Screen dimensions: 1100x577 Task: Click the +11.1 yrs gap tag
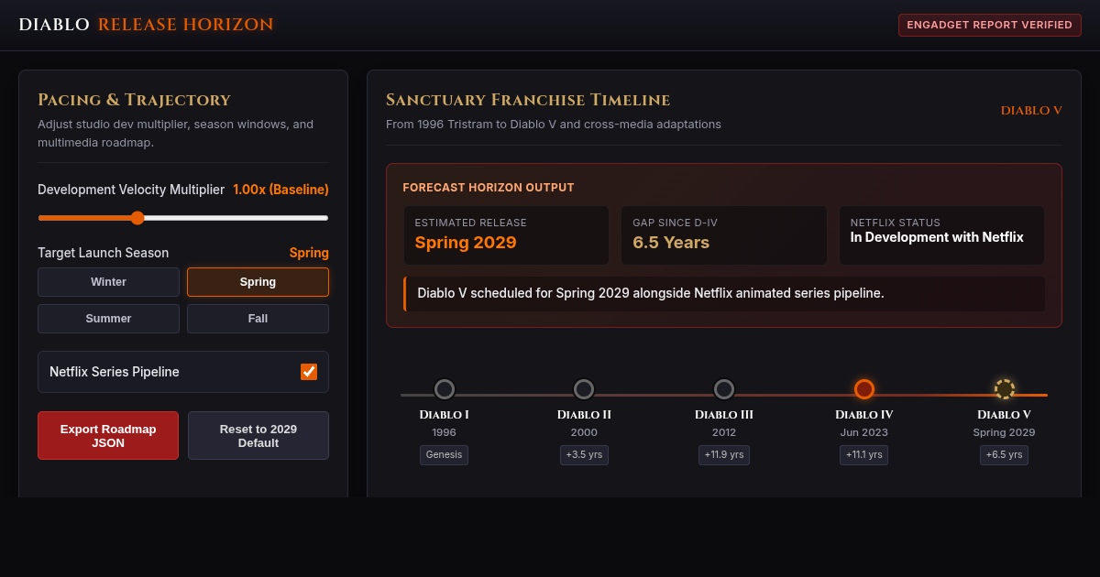click(x=864, y=455)
